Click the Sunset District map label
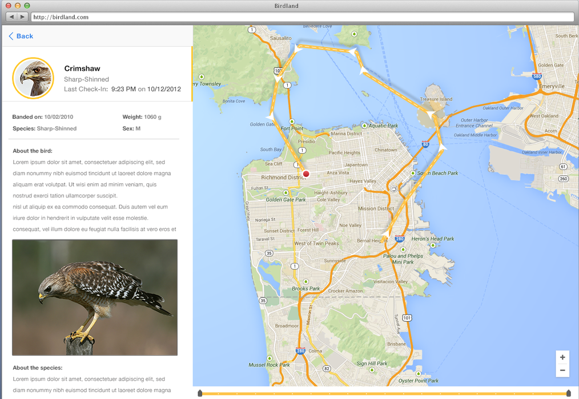579x399 pixels. click(279, 231)
